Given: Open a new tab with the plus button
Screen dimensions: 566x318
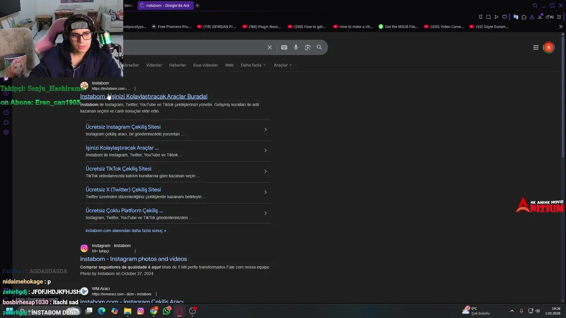Looking at the screenshot, I should 197,5.
